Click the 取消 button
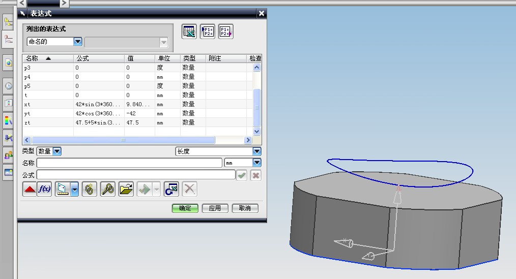516x279 pixels. [x=245, y=208]
